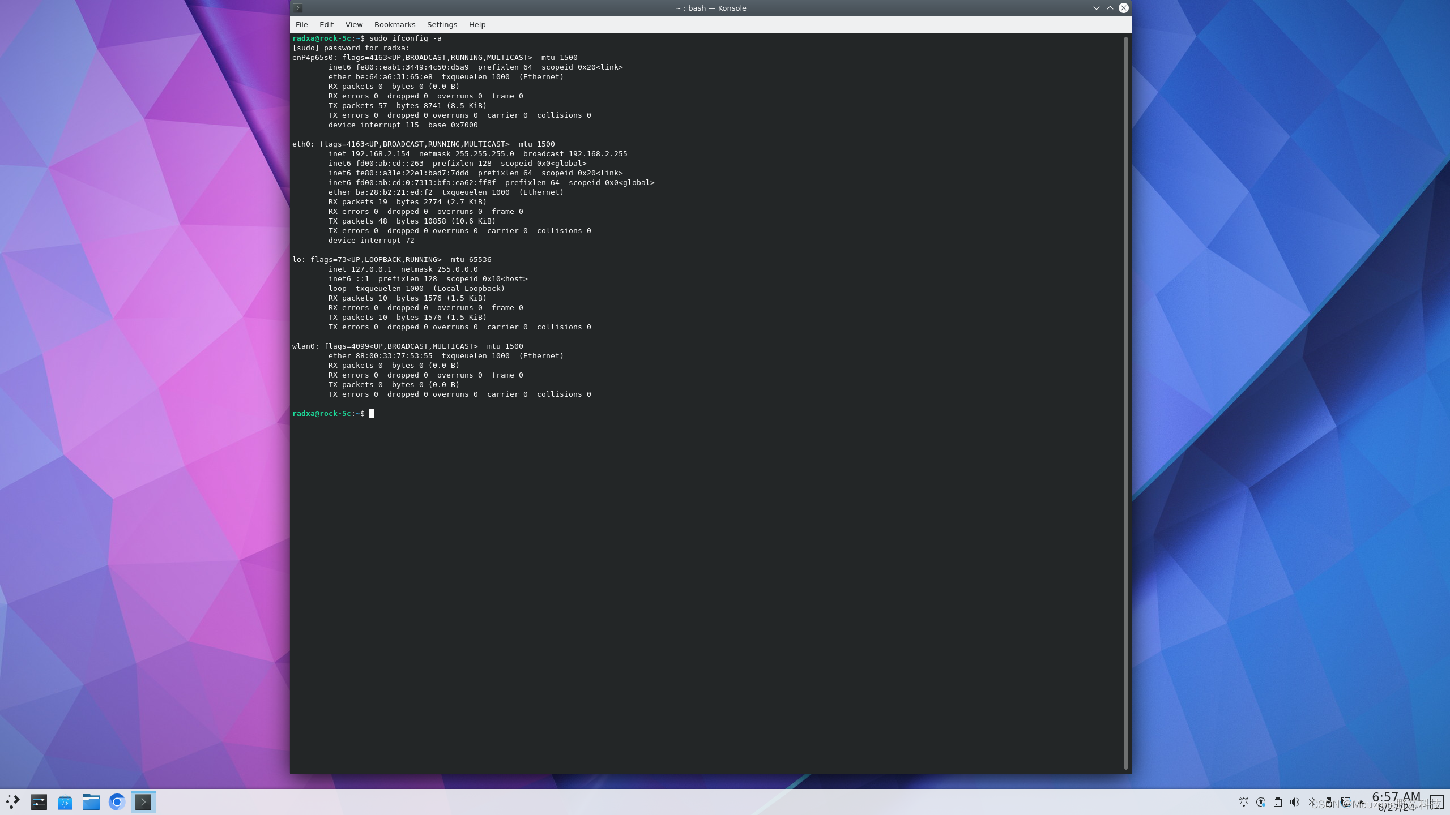1450x815 pixels.
Task: Open the File menu
Action: (301, 24)
